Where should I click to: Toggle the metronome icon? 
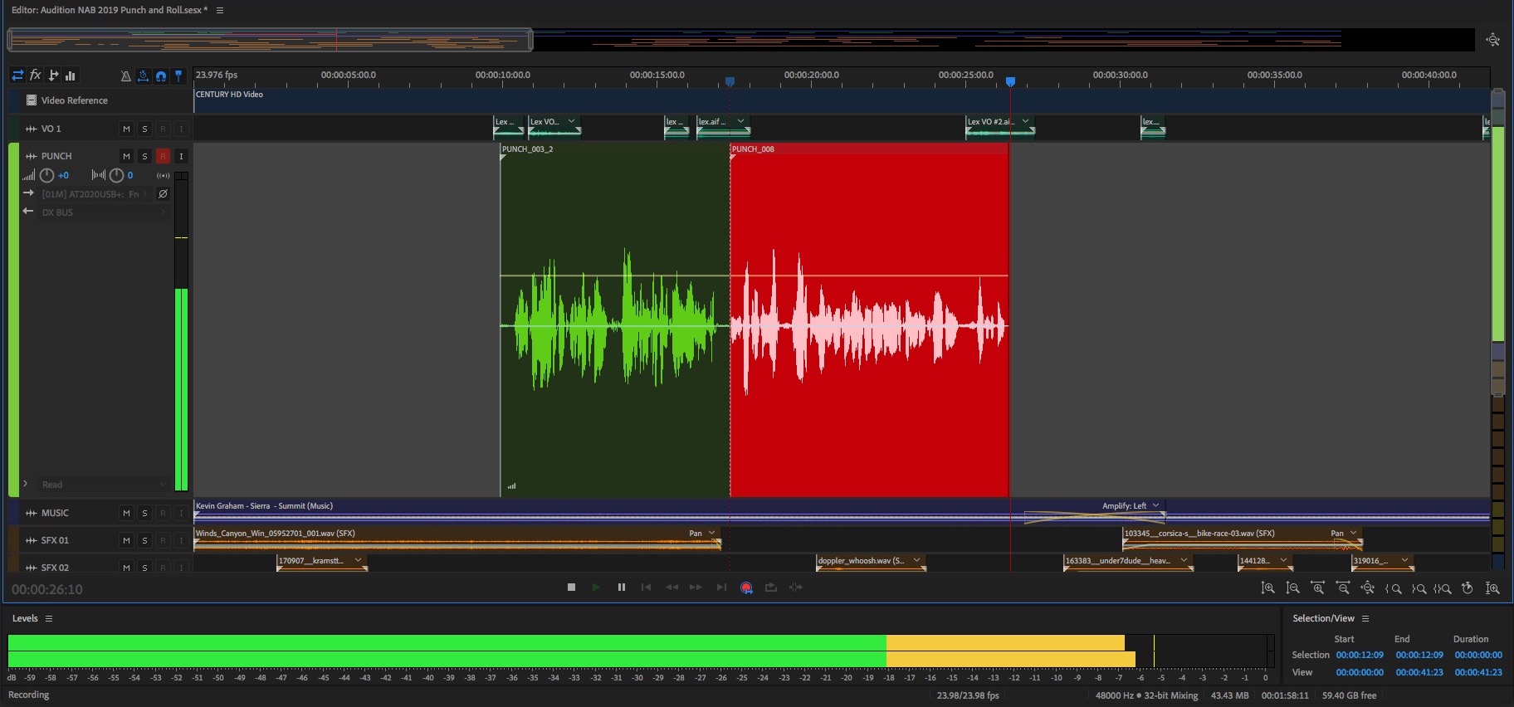[x=125, y=76]
